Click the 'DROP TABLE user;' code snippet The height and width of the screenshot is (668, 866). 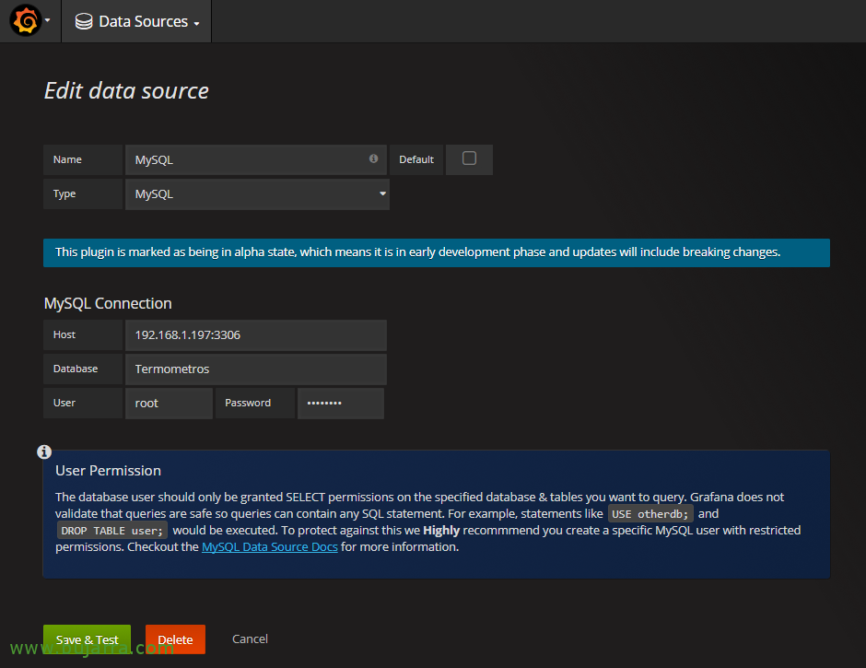click(112, 531)
